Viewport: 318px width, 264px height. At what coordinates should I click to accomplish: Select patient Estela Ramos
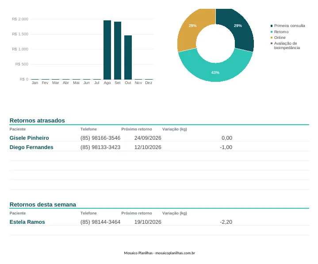point(27,222)
